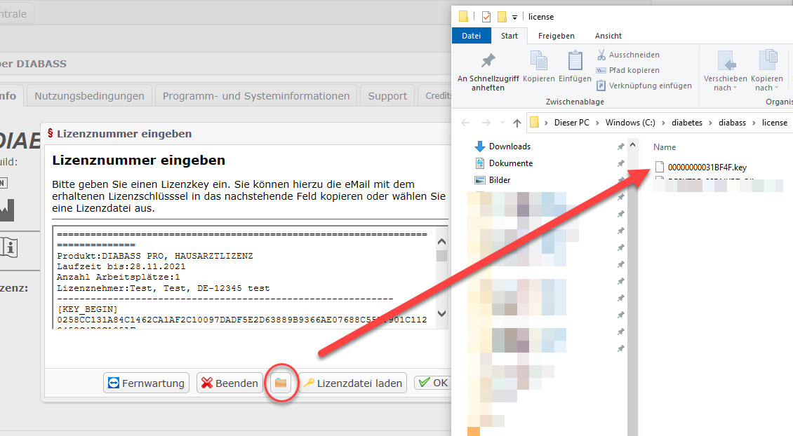Open Fernwartung remote support
The height and width of the screenshot is (436, 793).
tap(146, 383)
